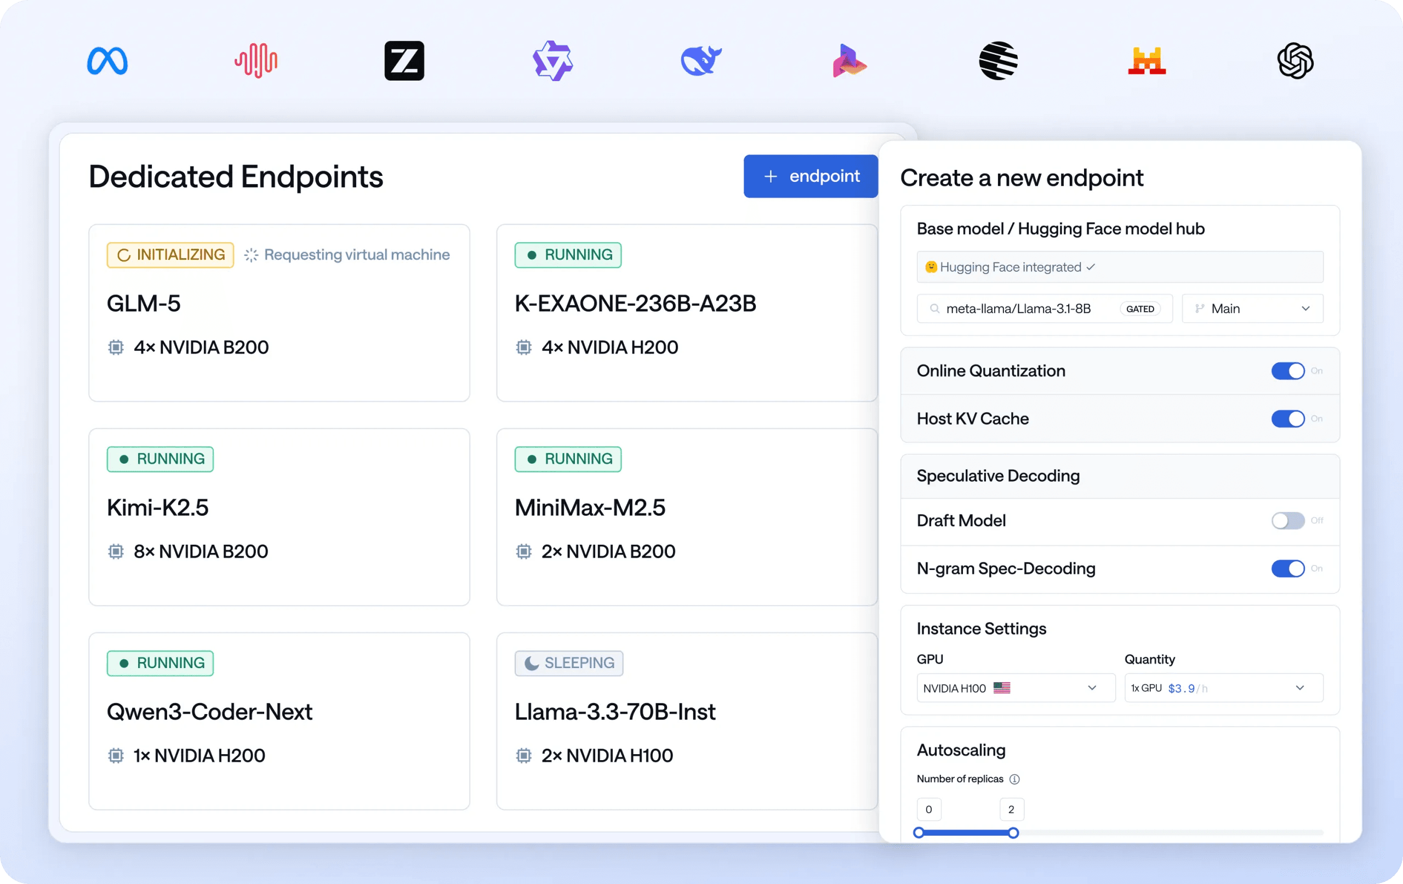Click the black striped sphere logo
The width and height of the screenshot is (1403, 884).
tap(998, 61)
